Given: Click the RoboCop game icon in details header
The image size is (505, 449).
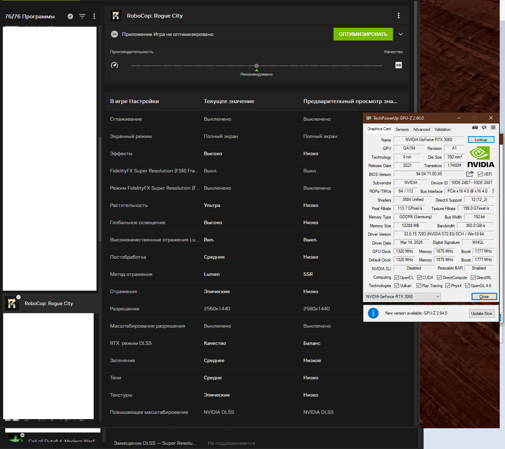Looking at the screenshot, I should tap(116, 16).
